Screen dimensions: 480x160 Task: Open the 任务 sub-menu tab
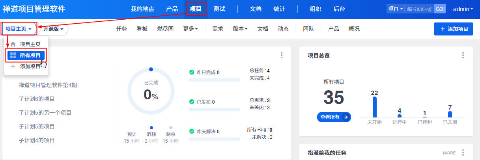pyautogui.click(x=121, y=29)
